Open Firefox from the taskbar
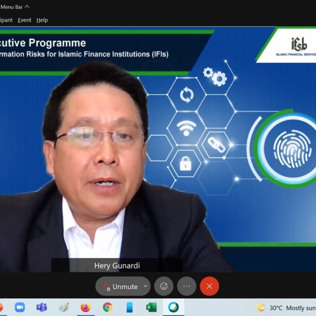Viewport: 316px width, 316px height. tap(86, 307)
